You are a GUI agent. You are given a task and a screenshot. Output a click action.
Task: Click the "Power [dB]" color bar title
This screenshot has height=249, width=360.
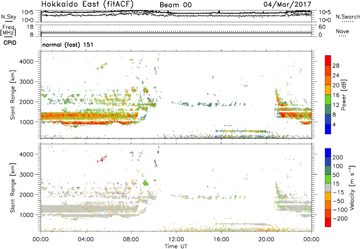343,95
